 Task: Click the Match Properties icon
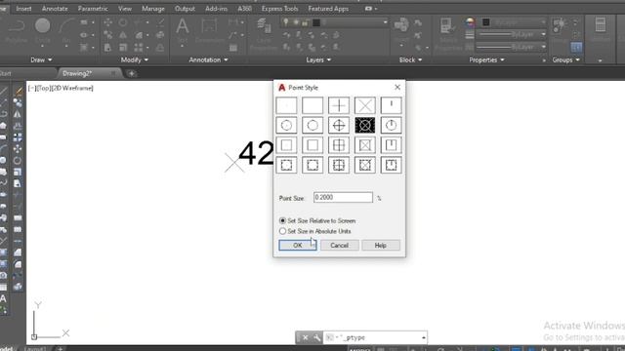click(x=448, y=32)
